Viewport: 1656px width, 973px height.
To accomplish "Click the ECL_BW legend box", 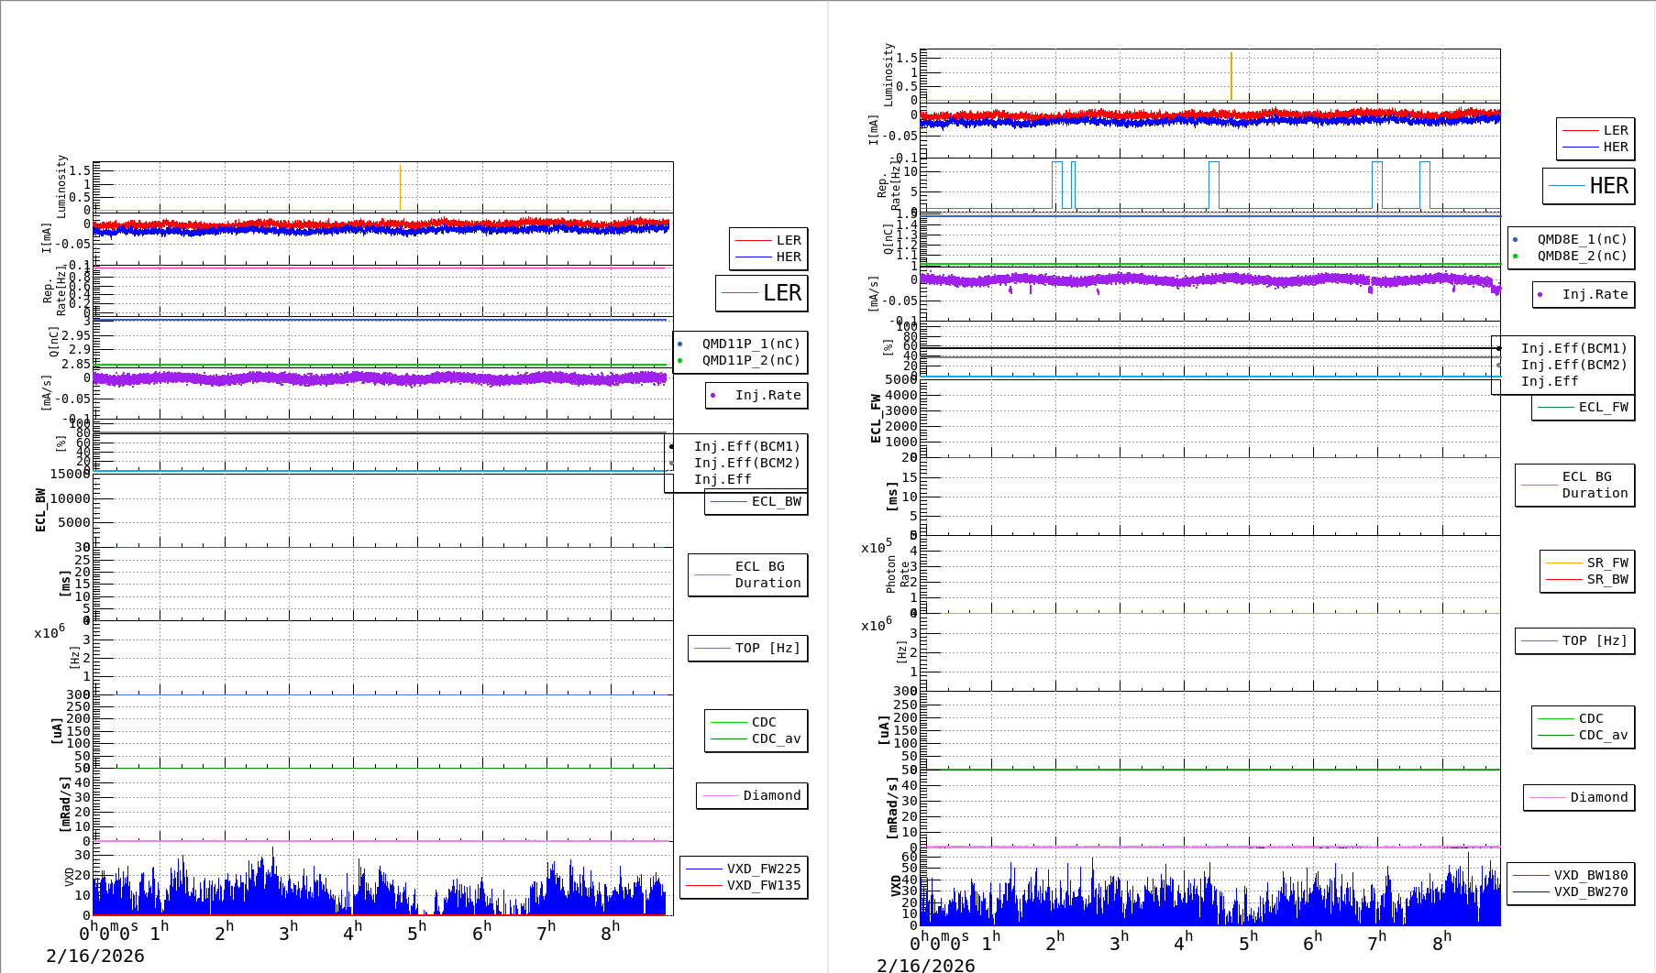I will pyautogui.click(x=756, y=501).
